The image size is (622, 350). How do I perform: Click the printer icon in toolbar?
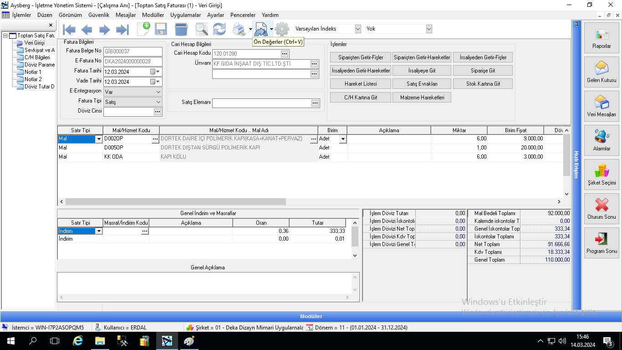point(239,30)
